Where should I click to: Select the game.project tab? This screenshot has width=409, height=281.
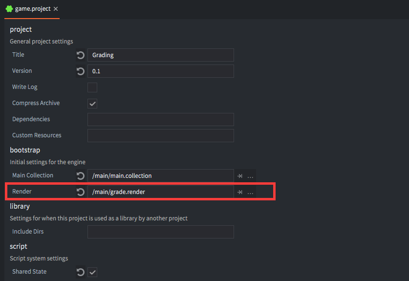(32, 9)
